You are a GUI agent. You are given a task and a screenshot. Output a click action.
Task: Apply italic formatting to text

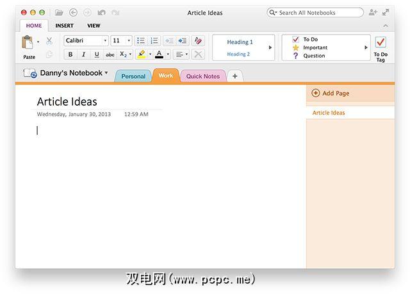click(83, 54)
